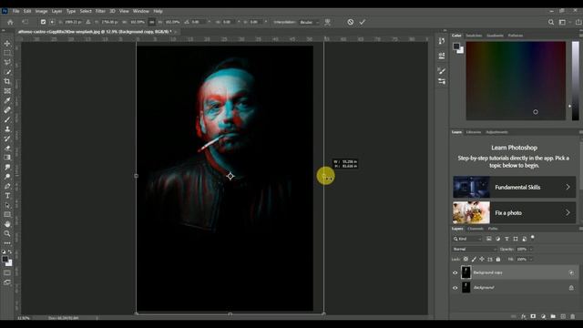Open the Window menu

click(141, 11)
